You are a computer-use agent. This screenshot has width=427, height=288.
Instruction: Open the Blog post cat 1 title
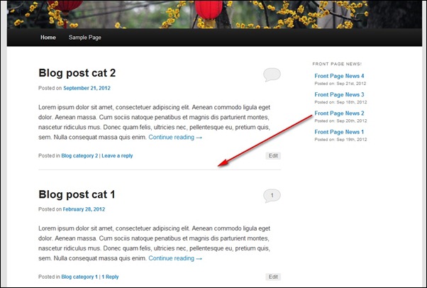pos(77,194)
